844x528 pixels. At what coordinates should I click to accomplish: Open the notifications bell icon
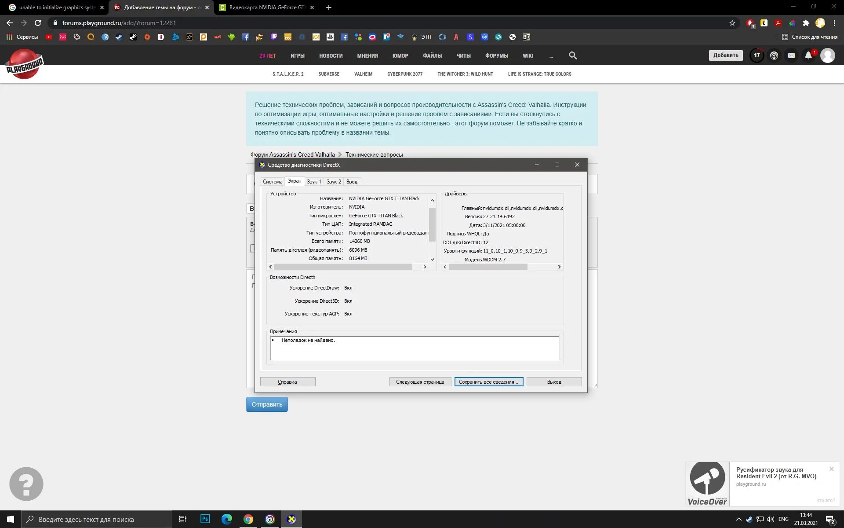tap(808, 55)
